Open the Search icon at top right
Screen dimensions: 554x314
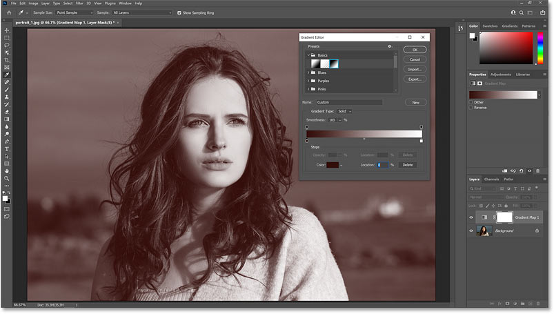coord(522,12)
